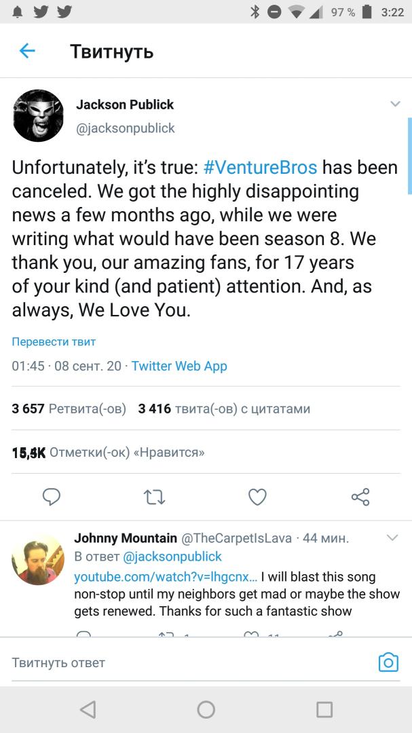This screenshot has width=412, height=733.
Task: Open camera icon in reply bar
Action: [x=388, y=662]
